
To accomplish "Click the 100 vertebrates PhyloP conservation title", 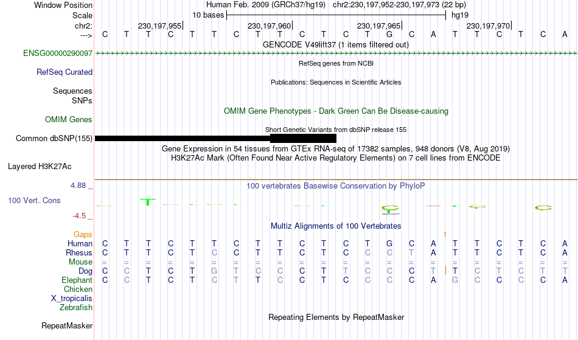I will pyautogui.click(x=336, y=186).
